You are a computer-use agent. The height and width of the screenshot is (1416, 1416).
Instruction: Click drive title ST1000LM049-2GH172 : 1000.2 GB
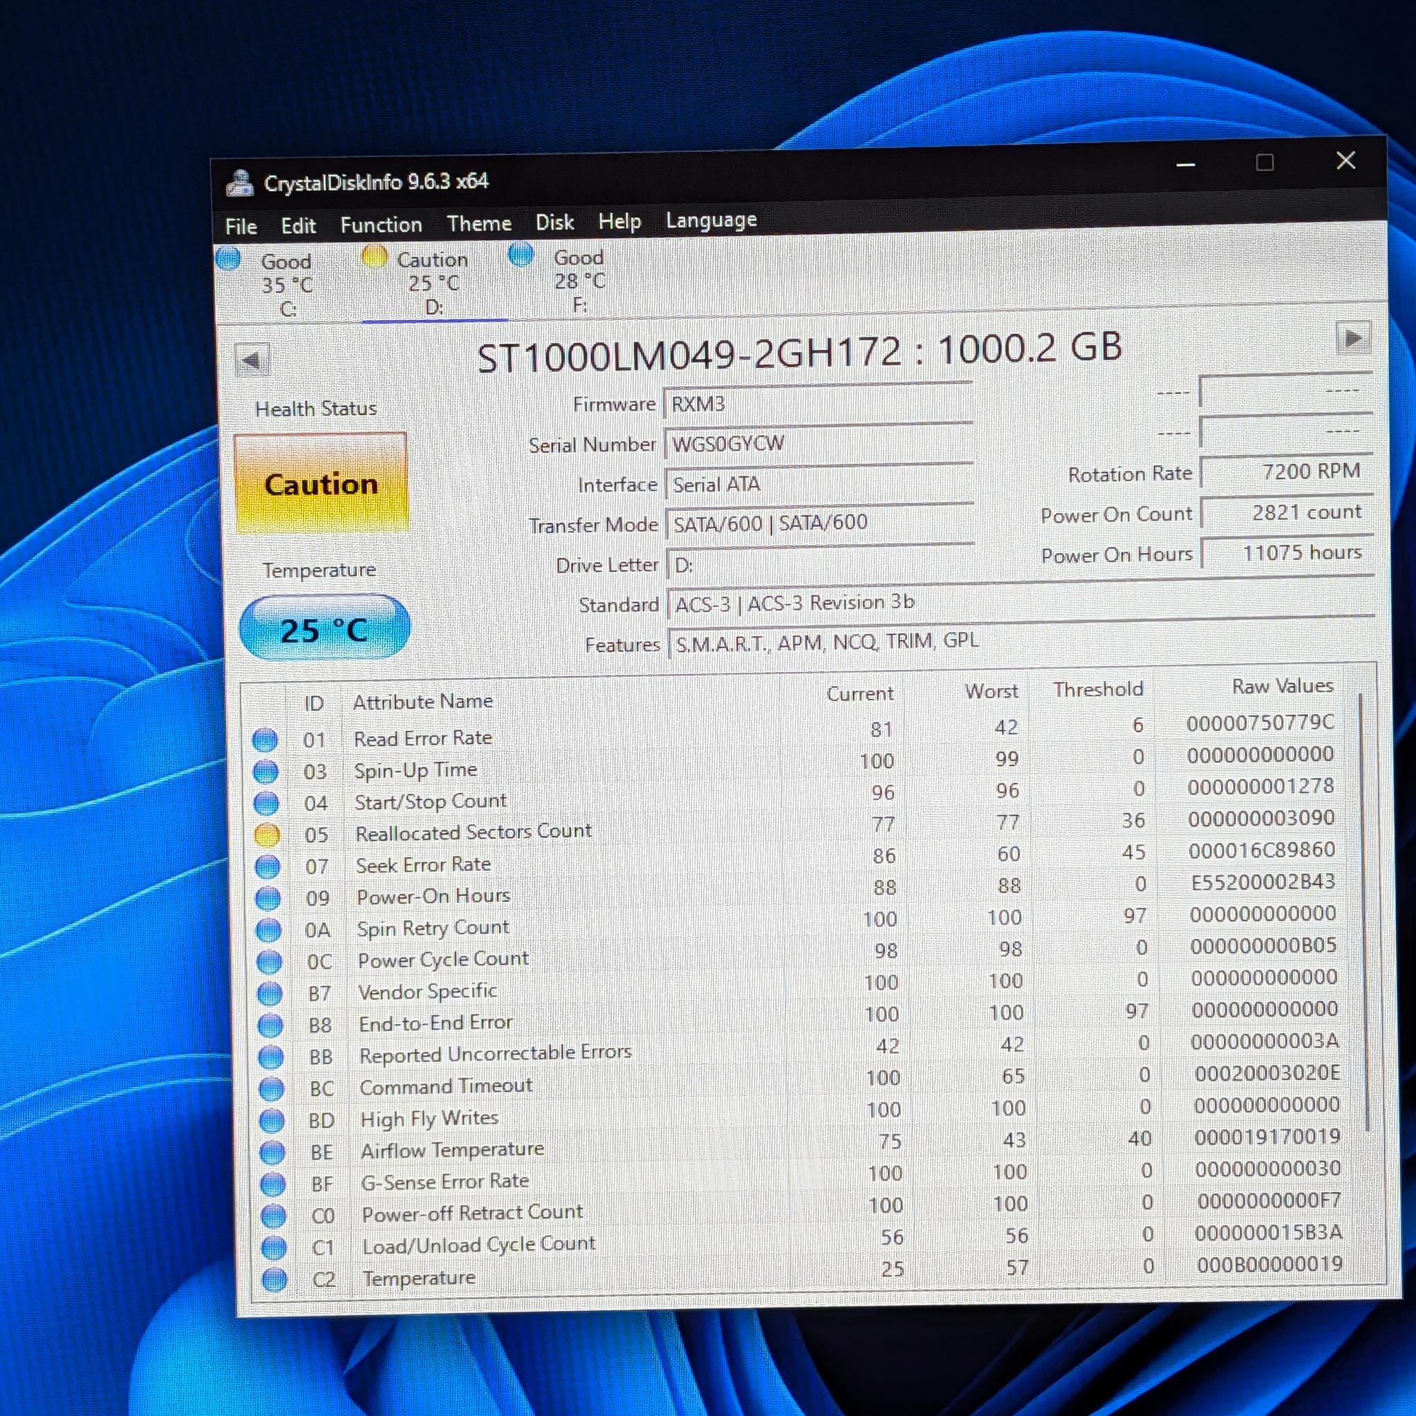(800, 352)
